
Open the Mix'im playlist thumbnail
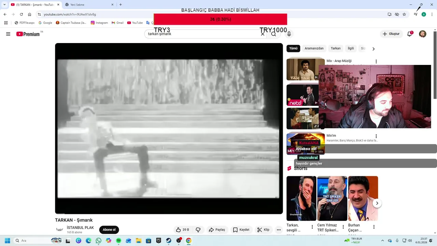click(x=305, y=143)
